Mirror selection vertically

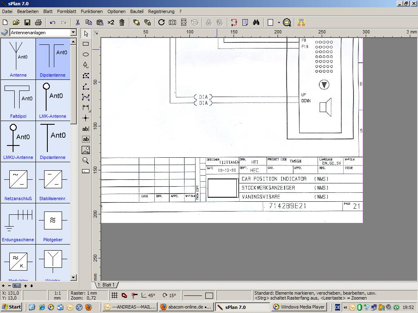[184, 22]
